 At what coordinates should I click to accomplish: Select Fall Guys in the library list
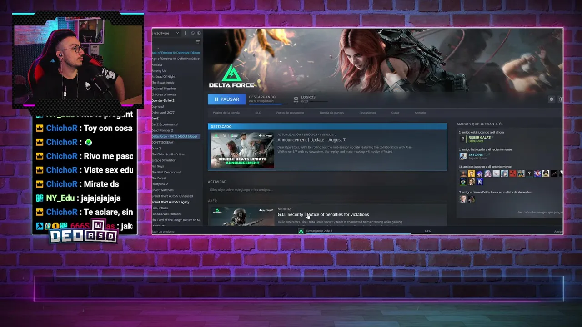pos(158,166)
